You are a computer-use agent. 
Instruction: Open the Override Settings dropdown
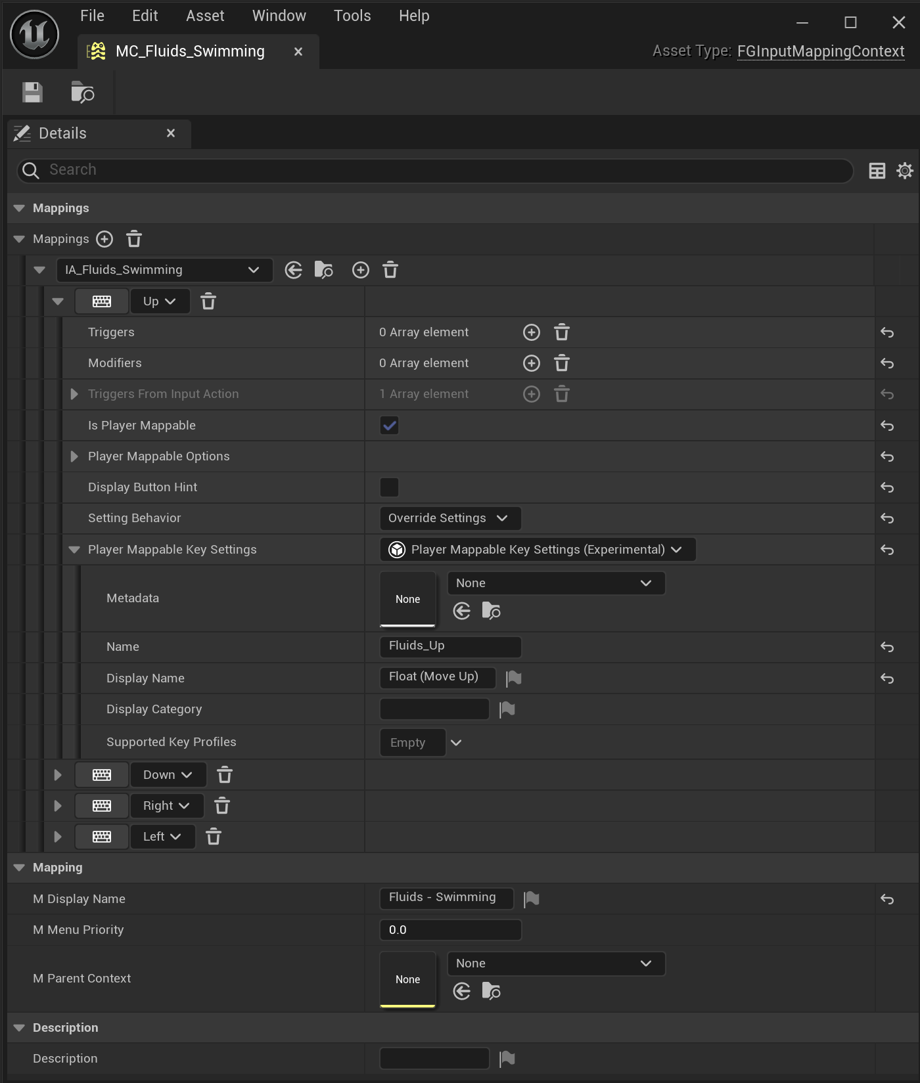coord(451,518)
